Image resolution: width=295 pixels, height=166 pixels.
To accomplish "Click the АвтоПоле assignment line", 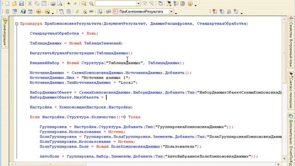I will click(x=149, y=156).
